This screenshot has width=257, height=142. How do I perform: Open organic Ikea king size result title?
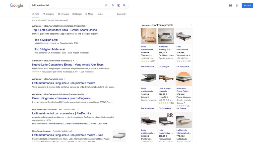coord(68,135)
